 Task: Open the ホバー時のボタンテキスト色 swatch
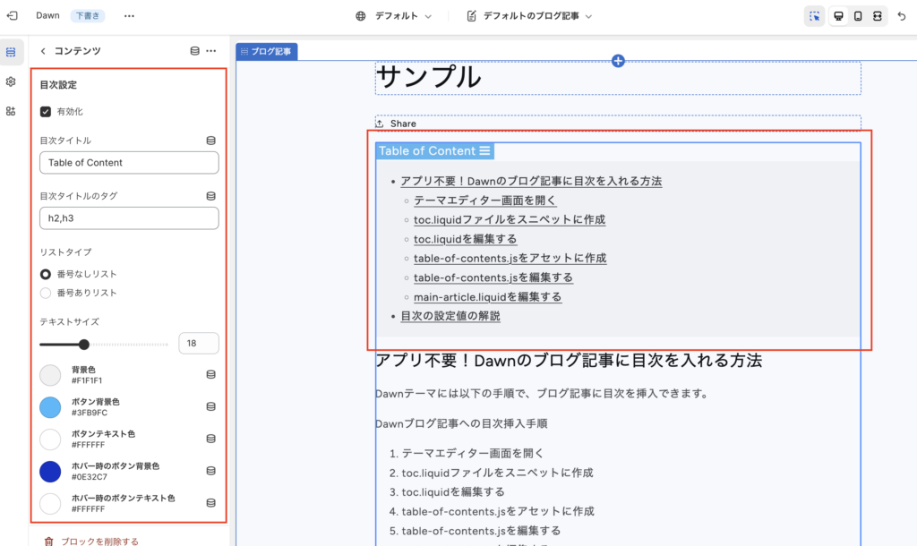tap(50, 504)
